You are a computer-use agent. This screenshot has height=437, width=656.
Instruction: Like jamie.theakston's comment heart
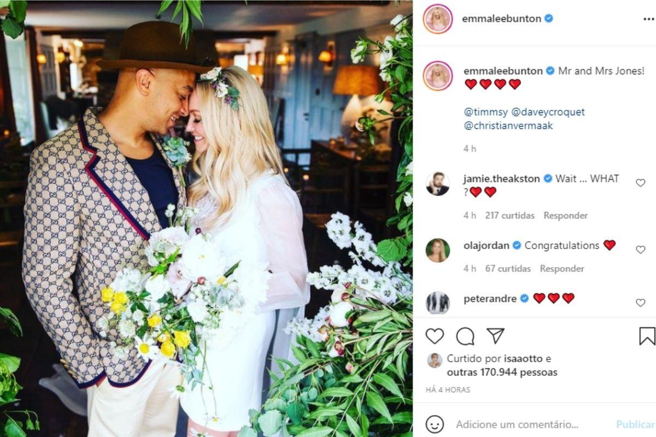(641, 183)
